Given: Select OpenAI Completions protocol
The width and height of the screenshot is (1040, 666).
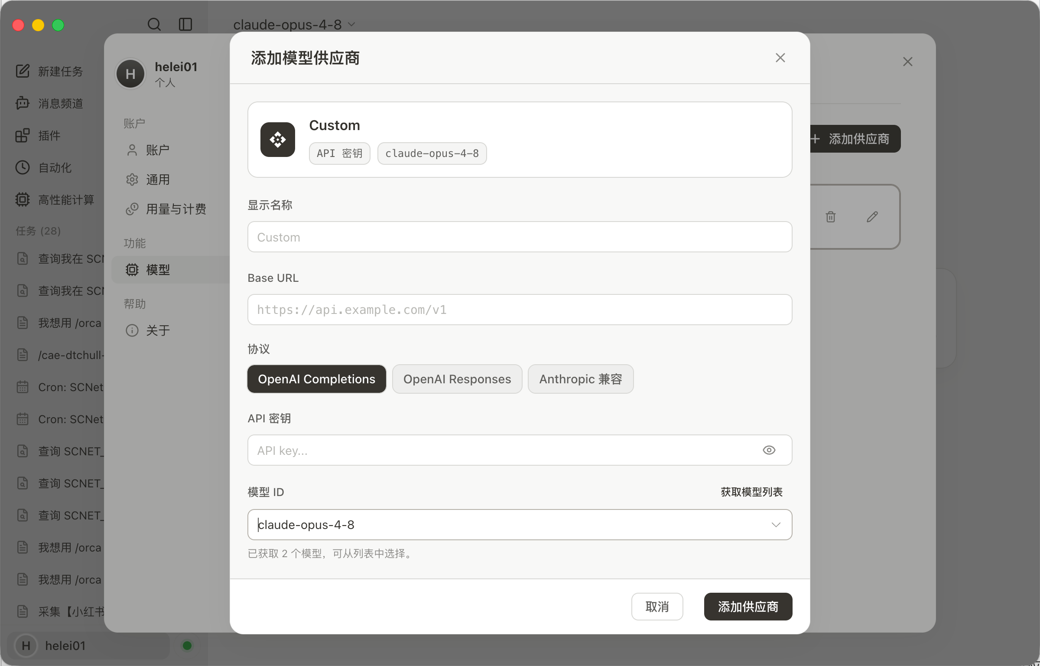Looking at the screenshot, I should coord(317,379).
